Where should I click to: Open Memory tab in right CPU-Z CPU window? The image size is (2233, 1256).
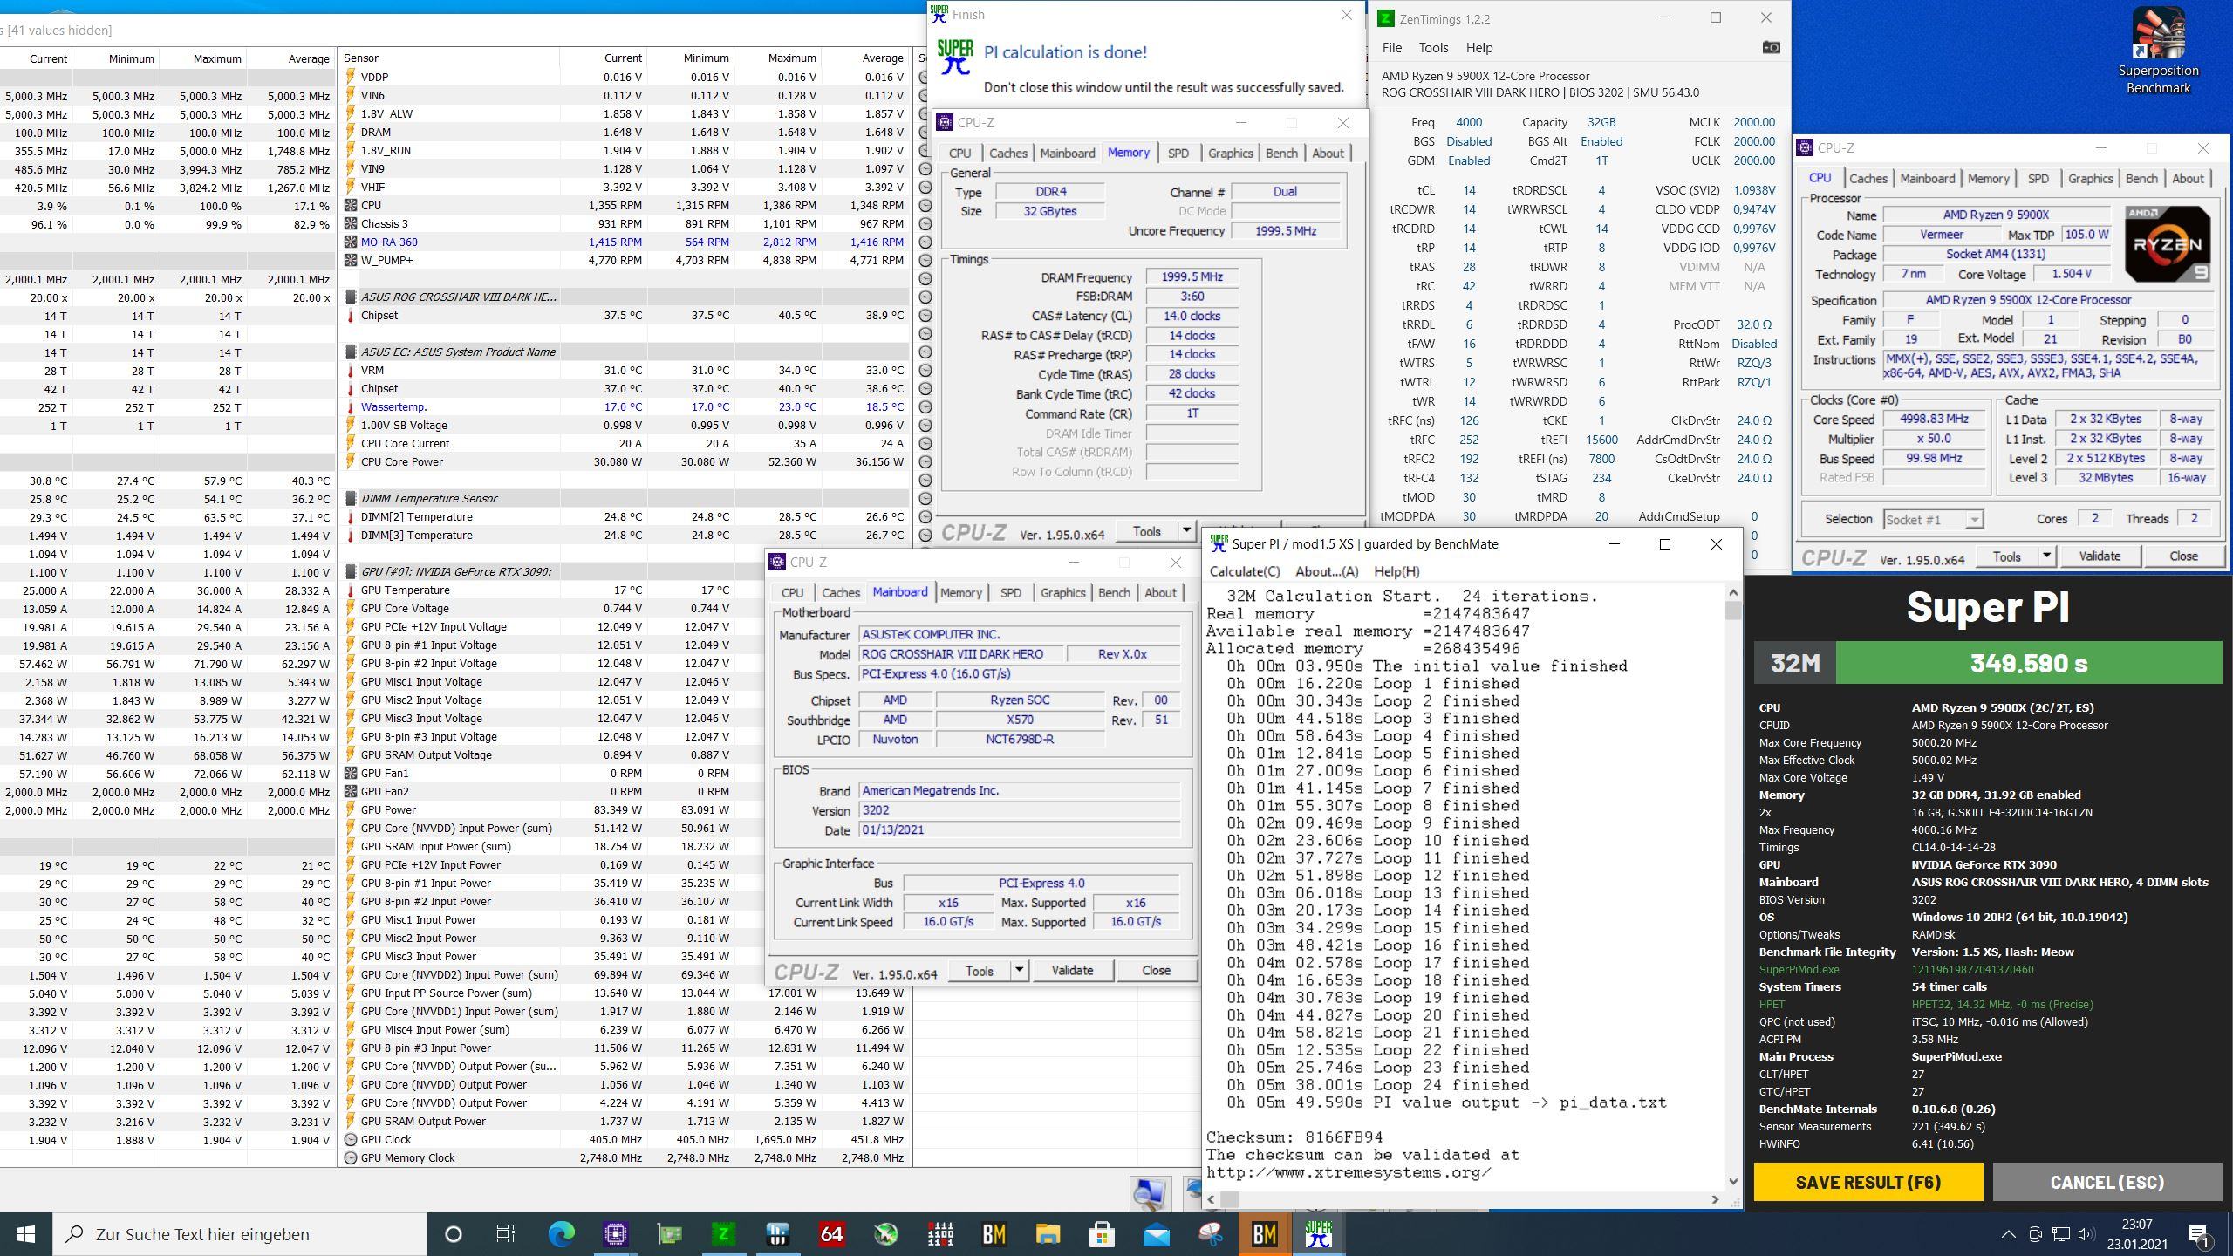[x=1988, y=178]
